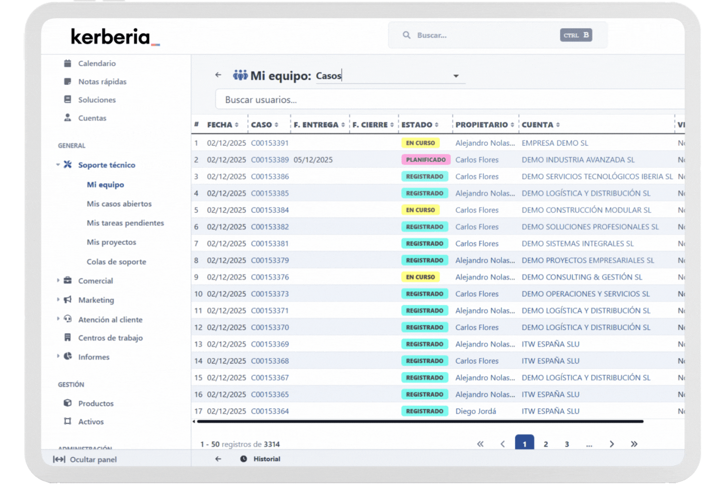Open Mis casos abiertos

coord(119,204)
